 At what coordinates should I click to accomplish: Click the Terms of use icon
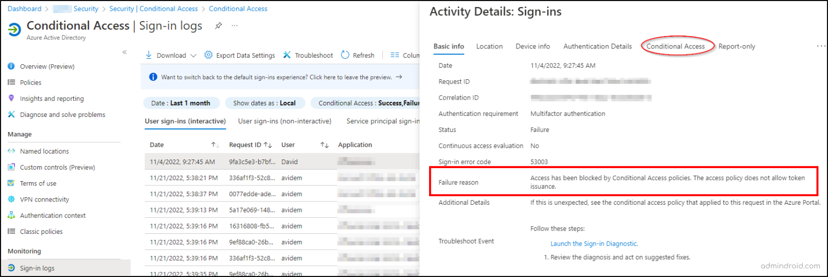pyautogui.click(x=11, y=183)
